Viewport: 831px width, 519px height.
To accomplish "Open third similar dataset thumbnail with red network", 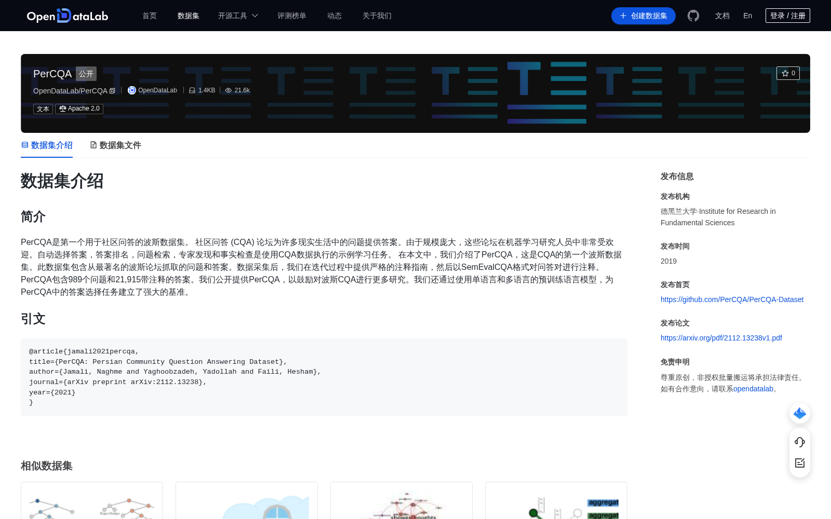I will (x=401, y=501).
